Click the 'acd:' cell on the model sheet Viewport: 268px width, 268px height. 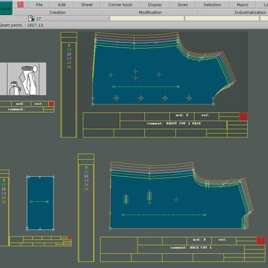coord(21,104)
